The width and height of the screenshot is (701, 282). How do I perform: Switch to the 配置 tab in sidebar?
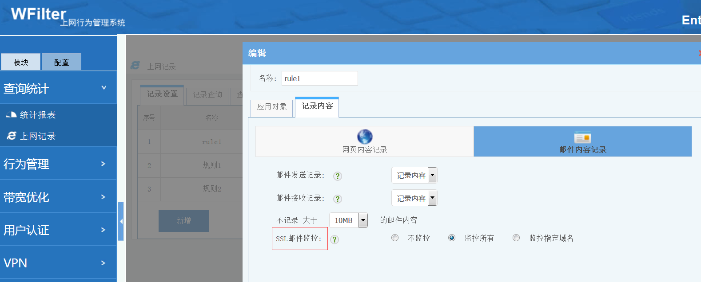pyautogui.click(x=61, y=62)
